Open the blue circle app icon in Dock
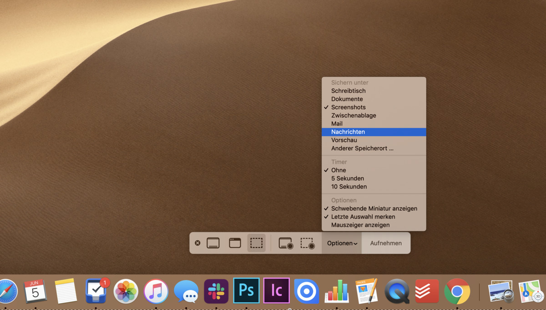Viewport: 546px width, 310px height. (307, 291)
